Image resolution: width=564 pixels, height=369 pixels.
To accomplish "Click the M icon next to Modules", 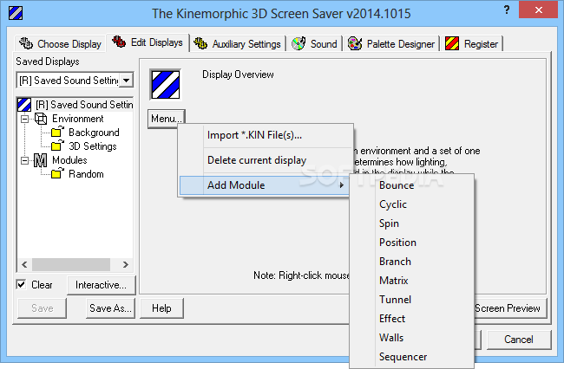I will click(x=40, y=160).
